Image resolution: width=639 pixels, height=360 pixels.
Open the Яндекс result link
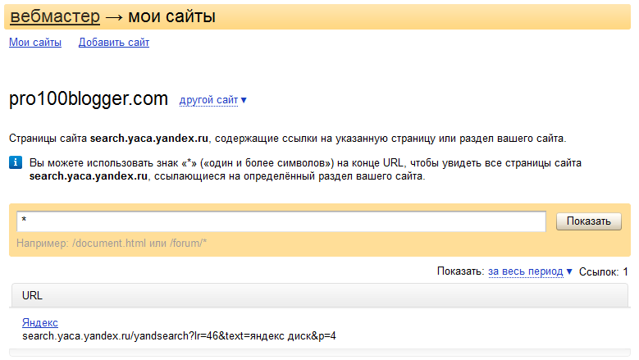point(40,323)
